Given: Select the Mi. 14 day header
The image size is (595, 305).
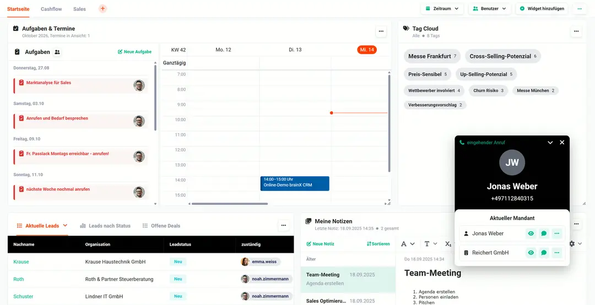Looking at the screenshot, I should pyautogui.click(x=367, y=50).
